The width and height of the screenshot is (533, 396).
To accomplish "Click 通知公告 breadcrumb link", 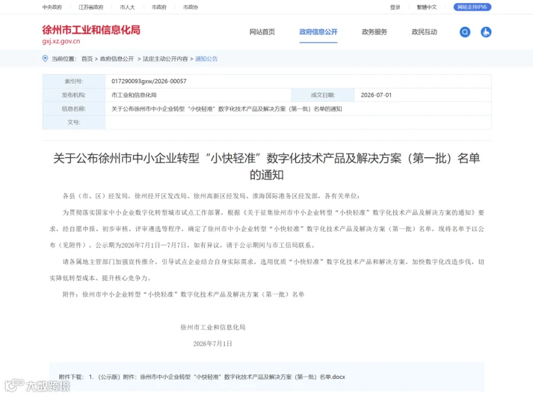I will point(206,59).
